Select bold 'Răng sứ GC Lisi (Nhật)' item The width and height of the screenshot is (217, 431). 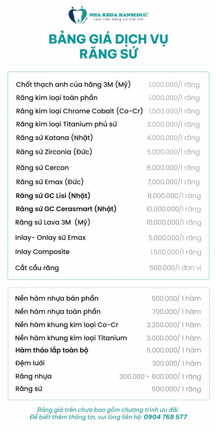(53, 196)
